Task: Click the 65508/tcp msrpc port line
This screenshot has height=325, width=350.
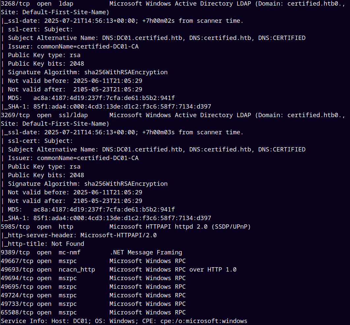Action: (93, 312)
